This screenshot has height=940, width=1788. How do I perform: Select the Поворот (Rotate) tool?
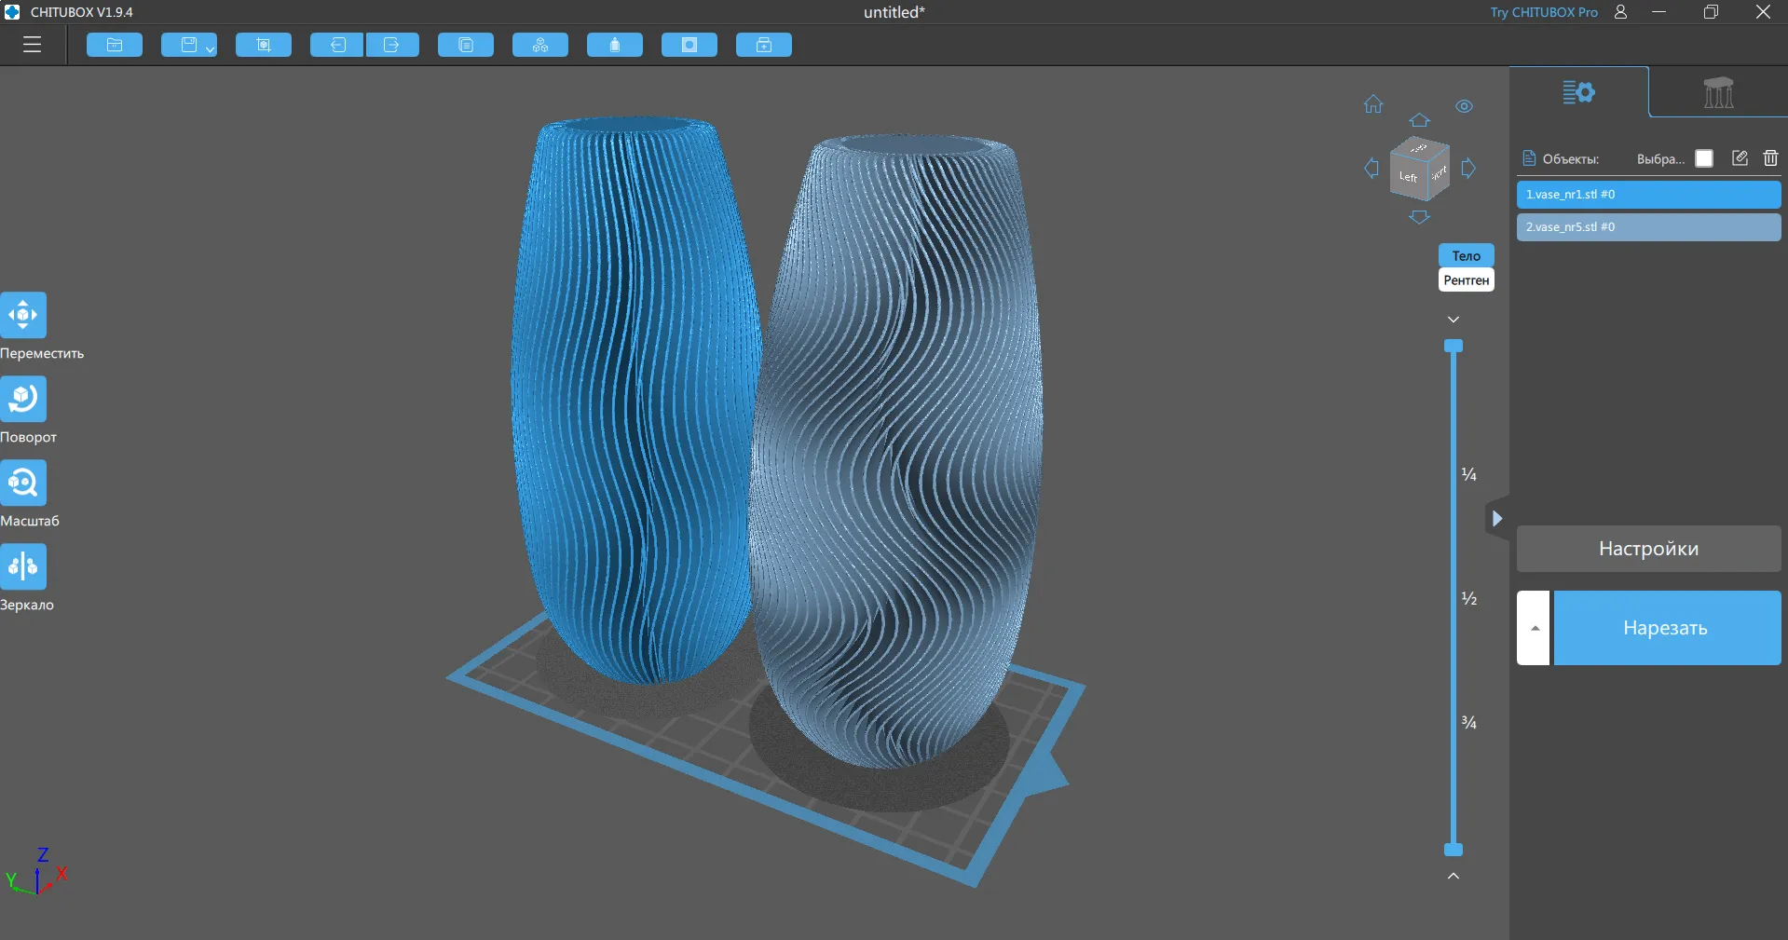click(23, 399)
